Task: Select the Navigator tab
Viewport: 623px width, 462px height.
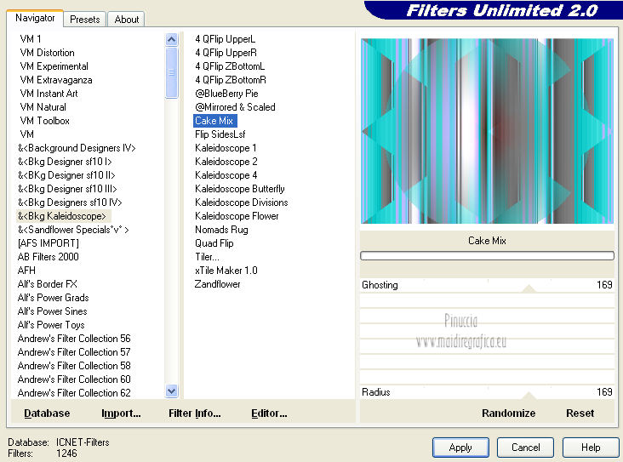Action: click(x=35, y=18)
